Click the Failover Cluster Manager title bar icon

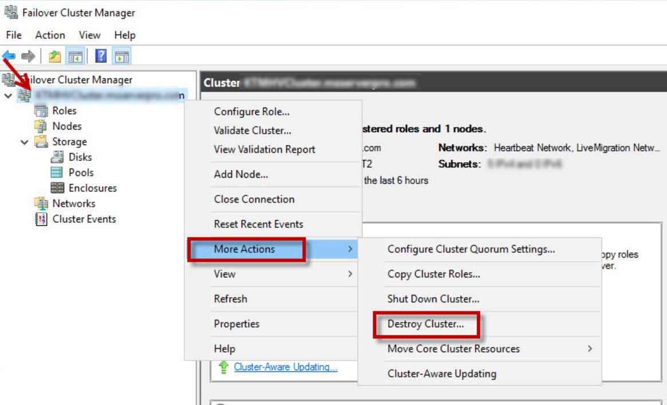[x=11, y=13]
